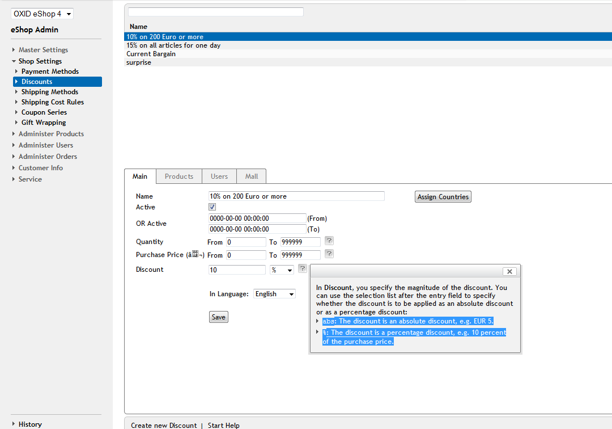Click the Discount value input field
The width and height of the screenshot is (612, 429).
click(x=237, y=270)
